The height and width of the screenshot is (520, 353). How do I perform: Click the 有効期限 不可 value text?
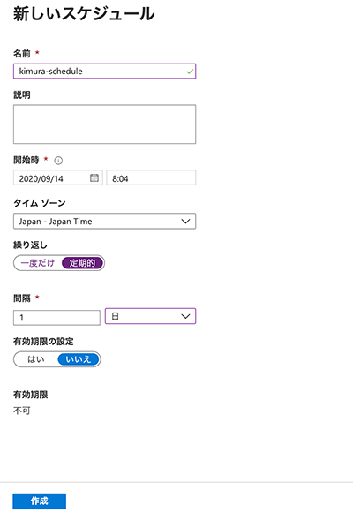[22, 411]
